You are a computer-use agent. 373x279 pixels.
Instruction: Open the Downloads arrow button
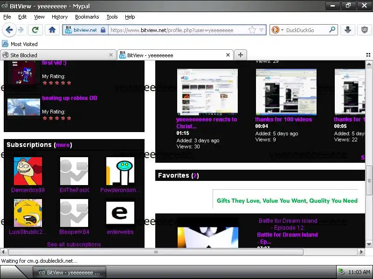pyautogui.click(x=348, y=30)
